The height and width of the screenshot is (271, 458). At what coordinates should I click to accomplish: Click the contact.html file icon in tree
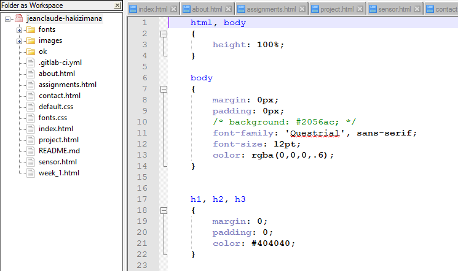[31, 96]
